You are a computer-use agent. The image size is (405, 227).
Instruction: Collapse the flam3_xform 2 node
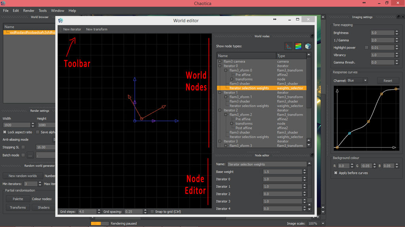226,115
